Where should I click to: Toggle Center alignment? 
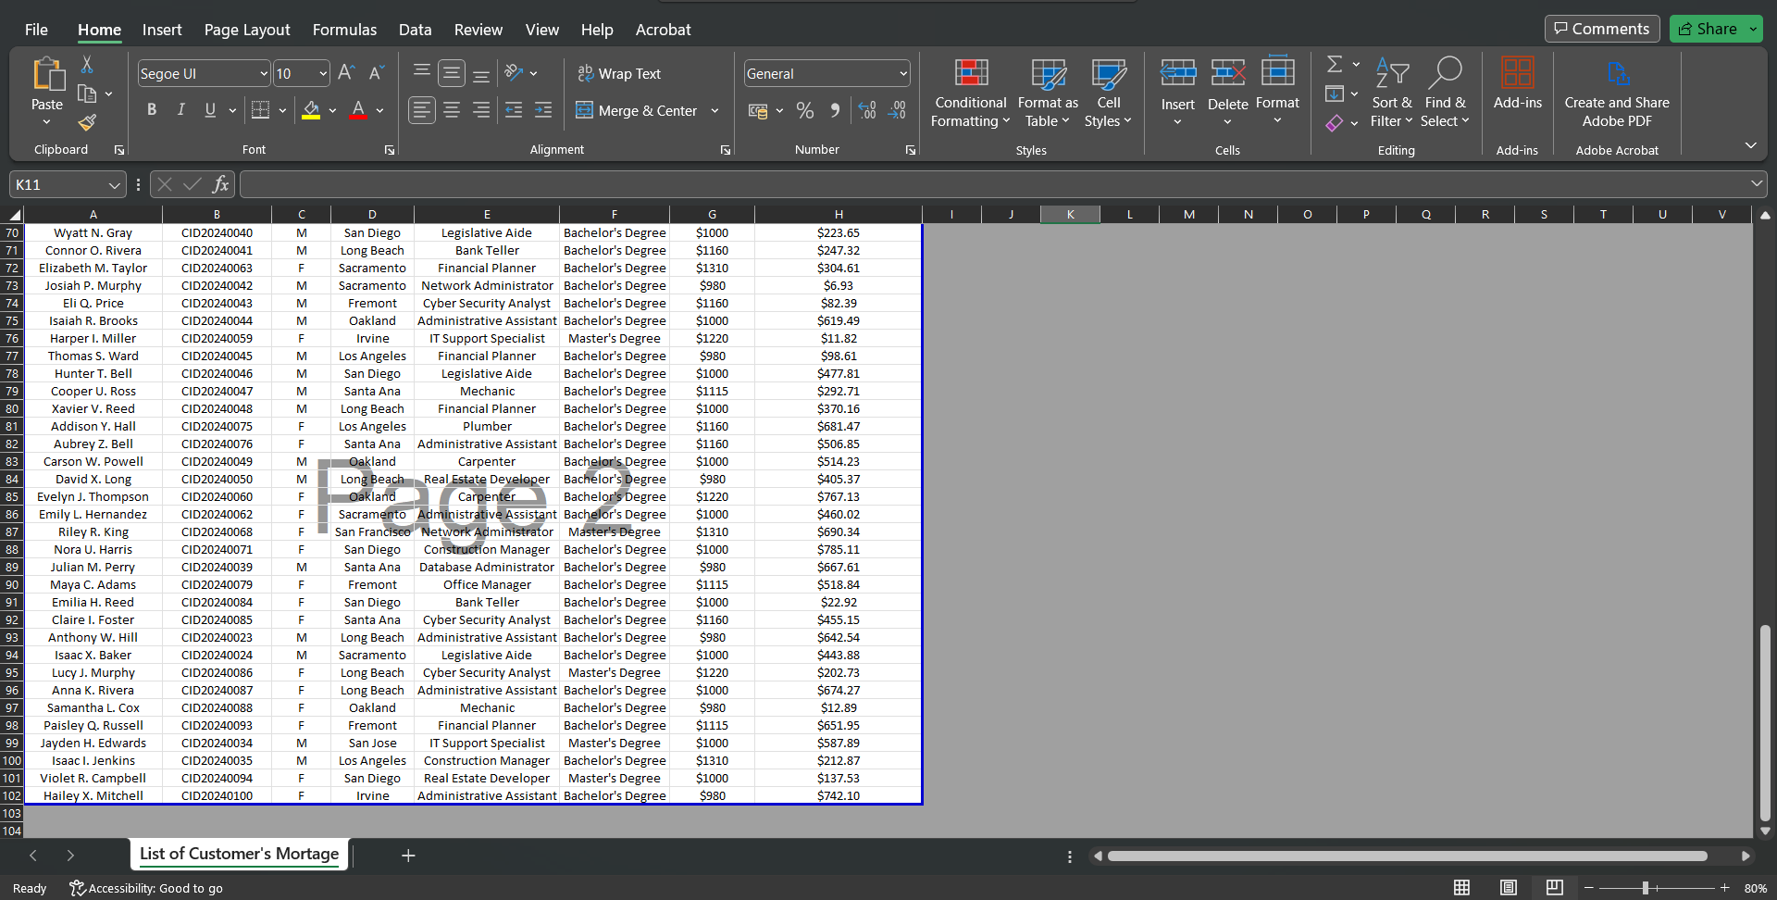(x=452, y=110)
